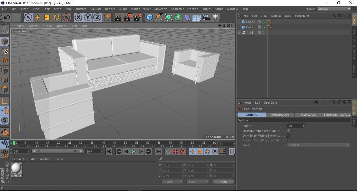The width and height of the screenshot is (357, 191).
Task: Click the preview range slider bar
Action: pos(57,151)
